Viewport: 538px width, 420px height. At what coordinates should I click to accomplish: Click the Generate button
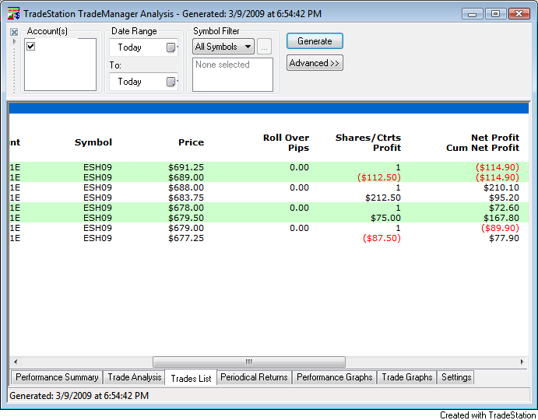315,41
